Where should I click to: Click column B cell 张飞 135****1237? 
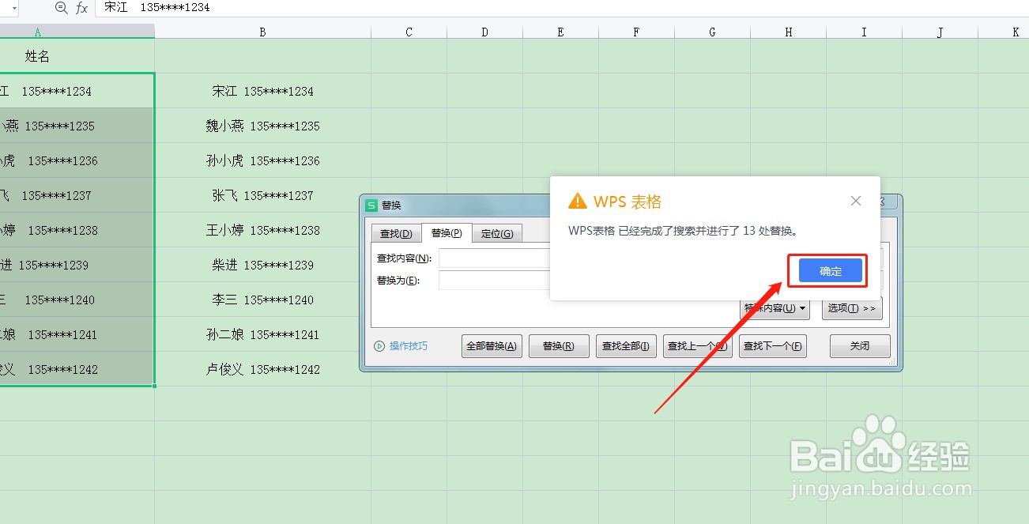pos(263,195)
